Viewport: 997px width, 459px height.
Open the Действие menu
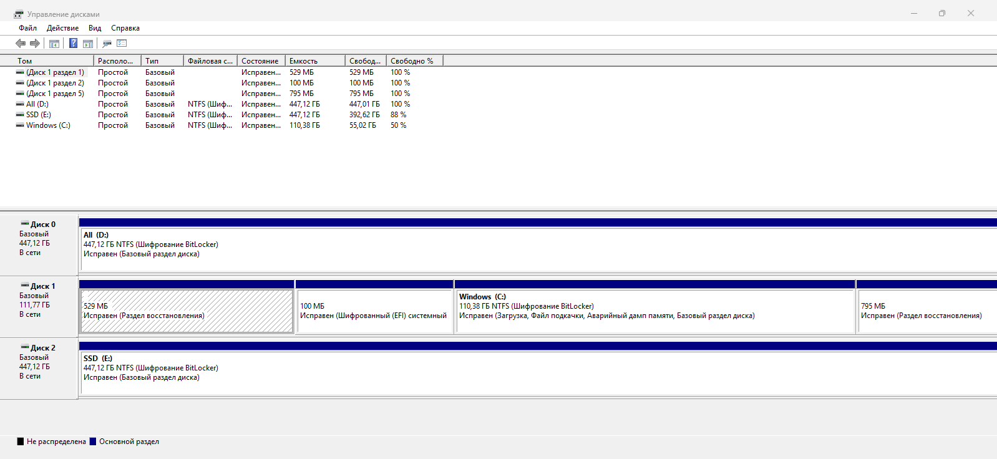pos(62,28)
